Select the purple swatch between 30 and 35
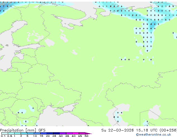177x137 pixels. point(63,133)
